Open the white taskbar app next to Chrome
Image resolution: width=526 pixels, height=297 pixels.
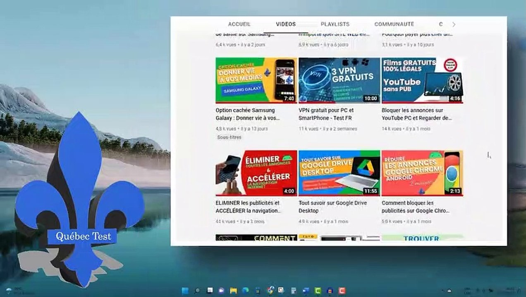[281, 290]
